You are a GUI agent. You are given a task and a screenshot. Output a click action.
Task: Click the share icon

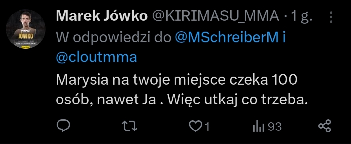[x=324, y=126]
